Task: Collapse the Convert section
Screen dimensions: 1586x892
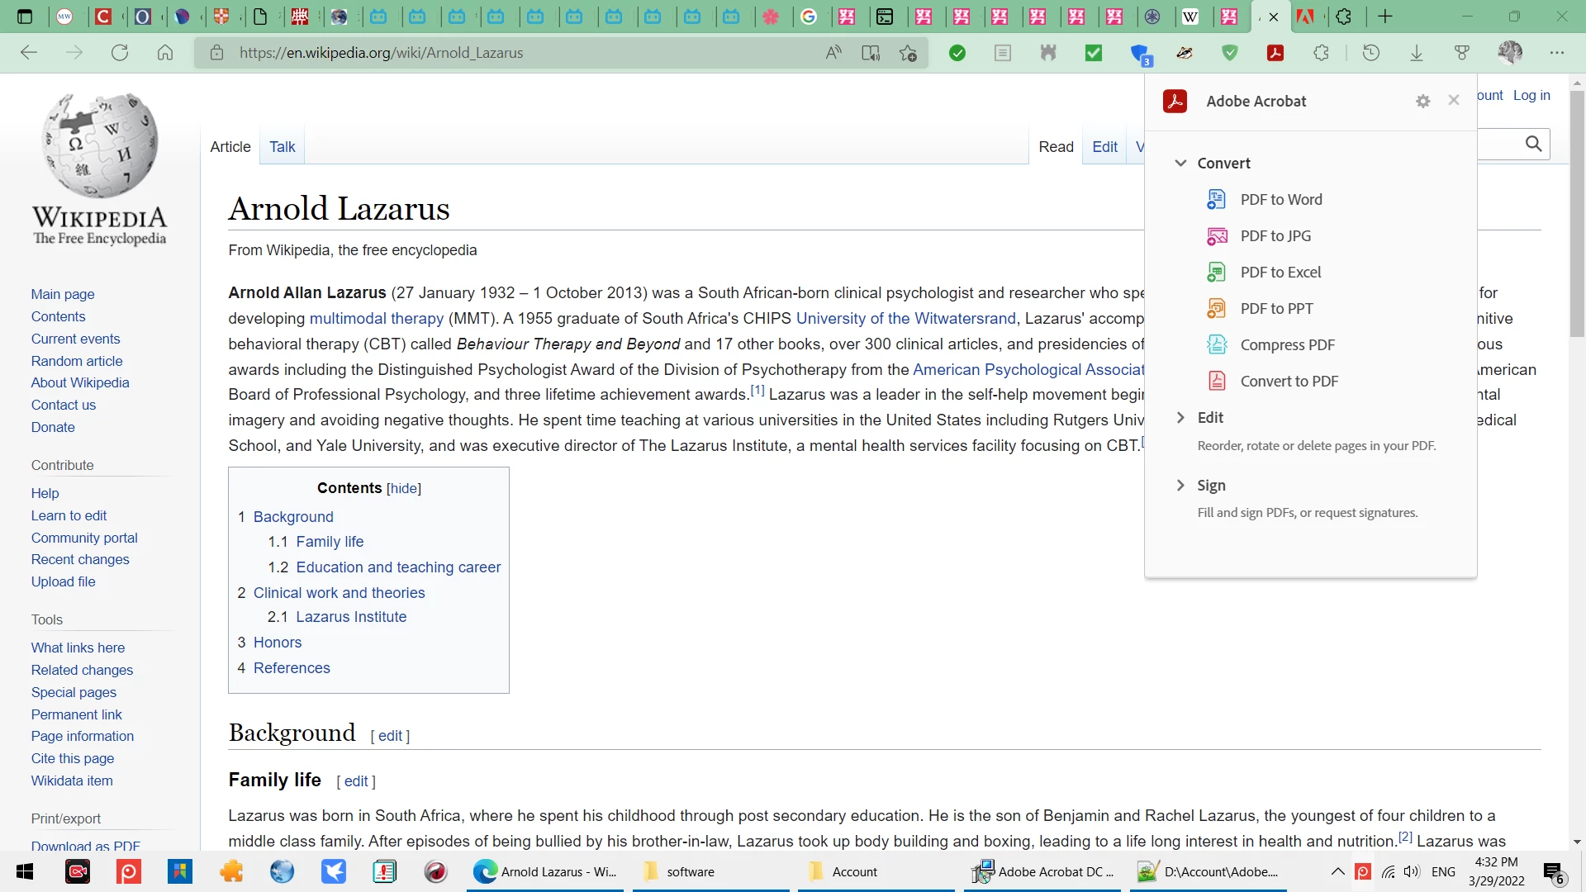Action: pos(1180,164)
